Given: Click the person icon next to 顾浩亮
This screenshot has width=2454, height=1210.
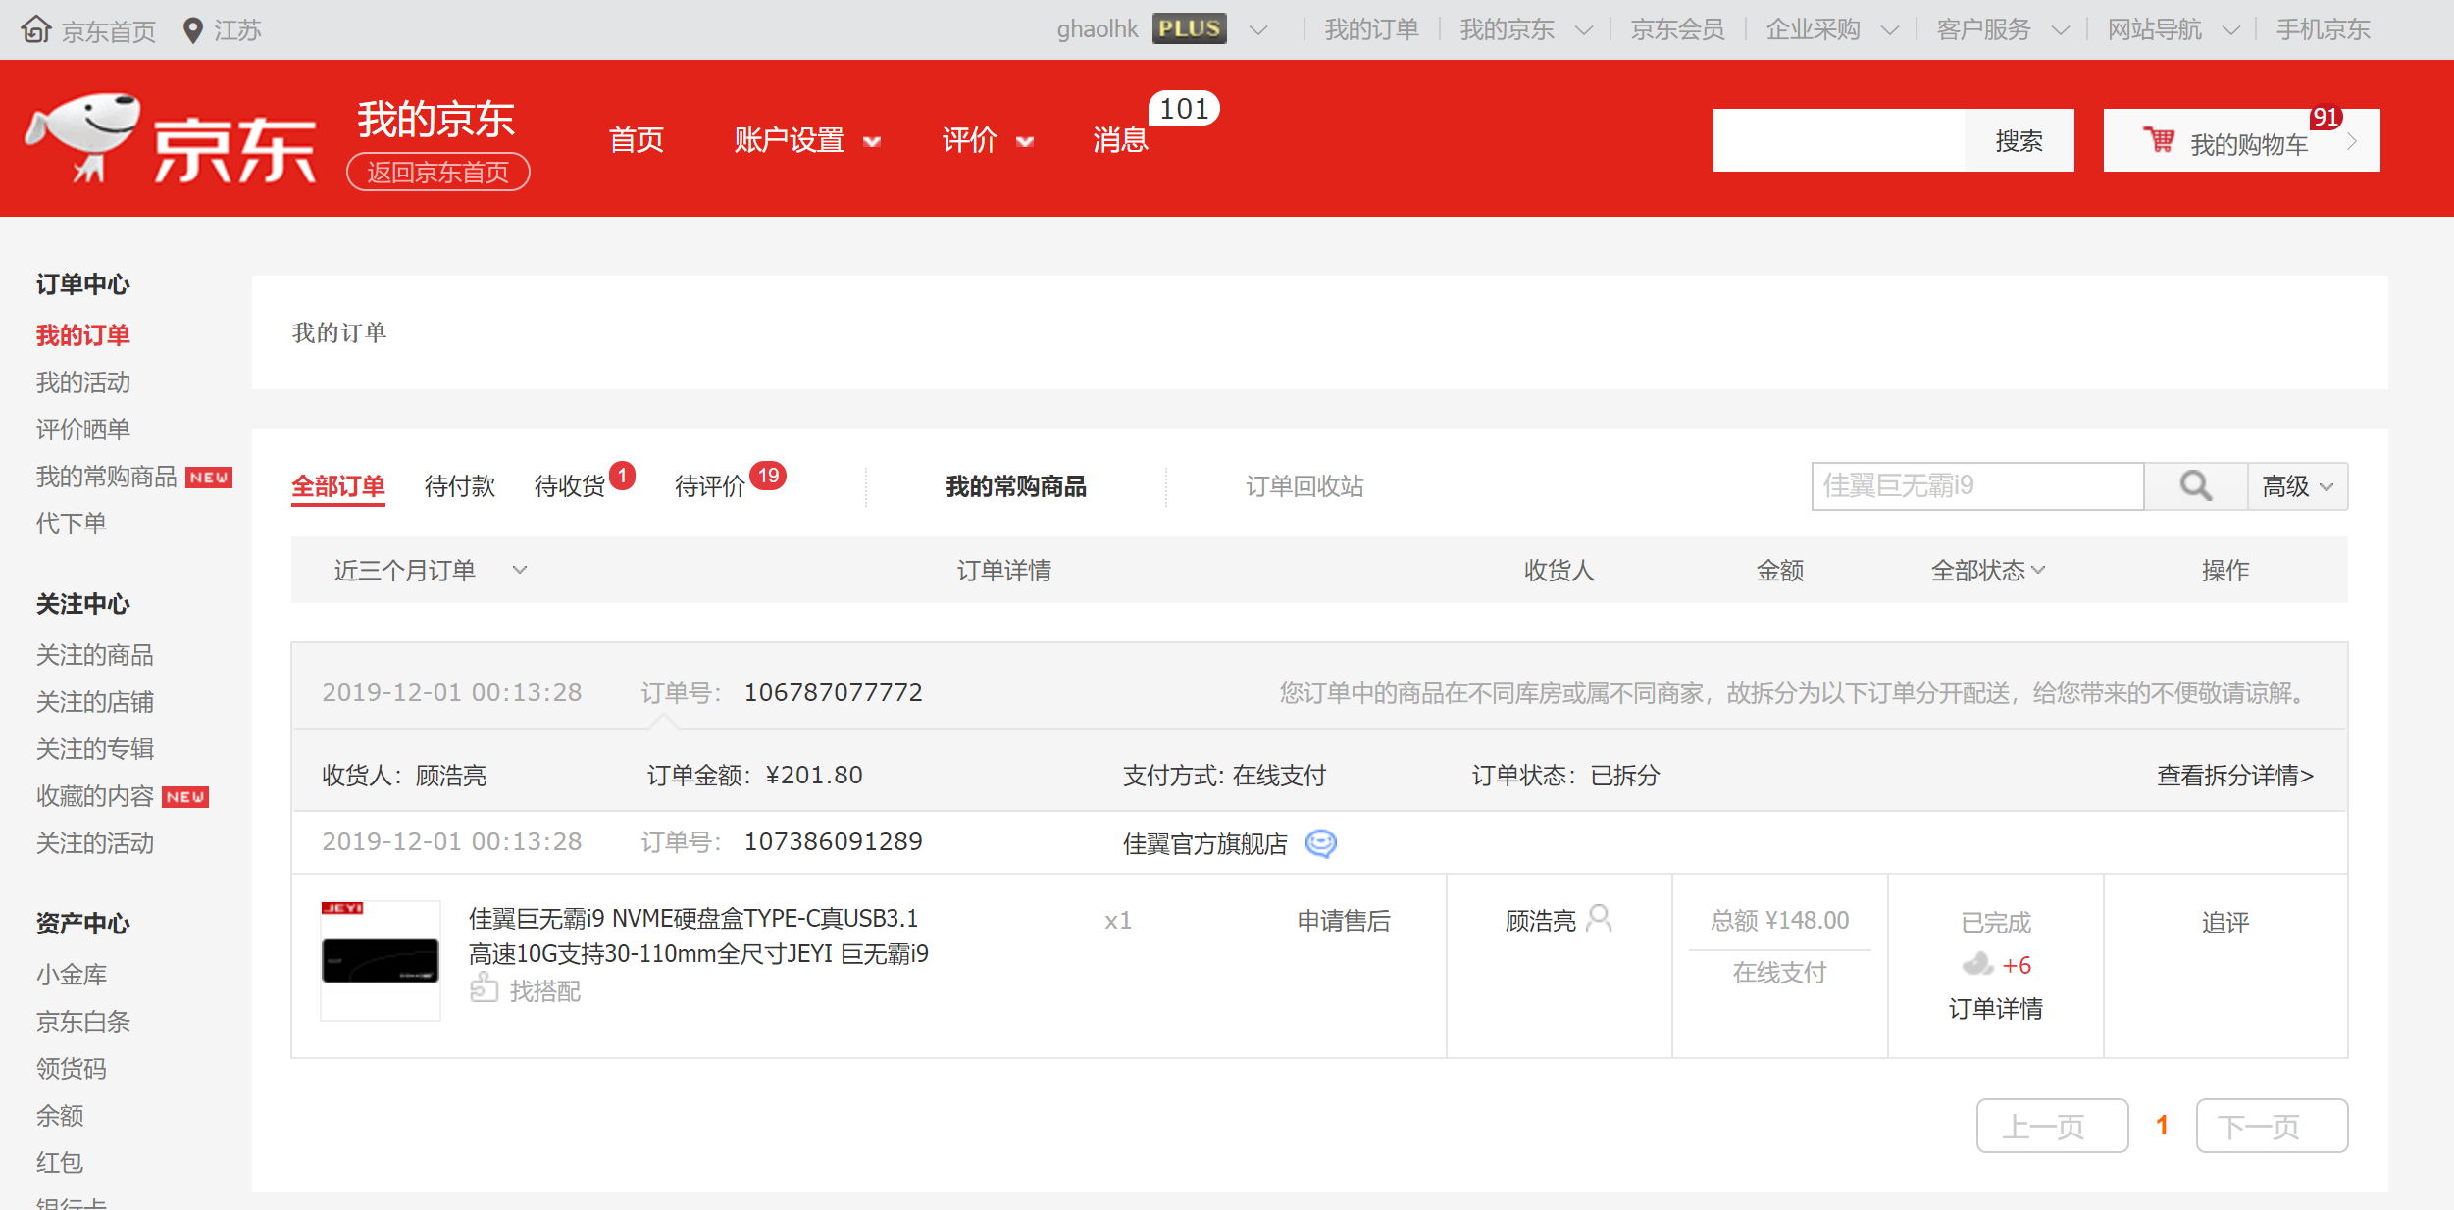Looking at the screenshot, I should pyautogui.click(x=1599, y=919).
